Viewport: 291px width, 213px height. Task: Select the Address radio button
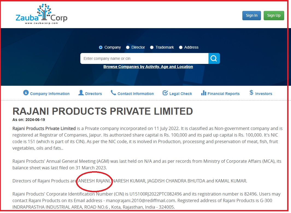(181, 48)
